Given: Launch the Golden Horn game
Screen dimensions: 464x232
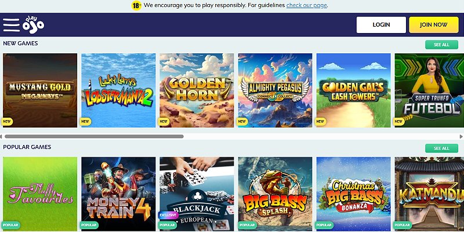Looking at the screenshot, I should pyautogui.click(x=197, y=90).
